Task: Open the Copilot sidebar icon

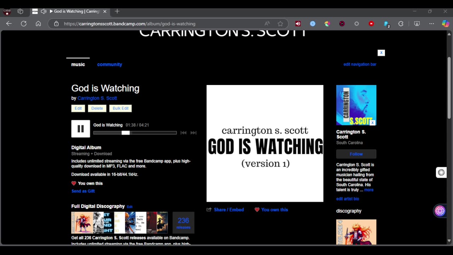Action: (446, 24)
